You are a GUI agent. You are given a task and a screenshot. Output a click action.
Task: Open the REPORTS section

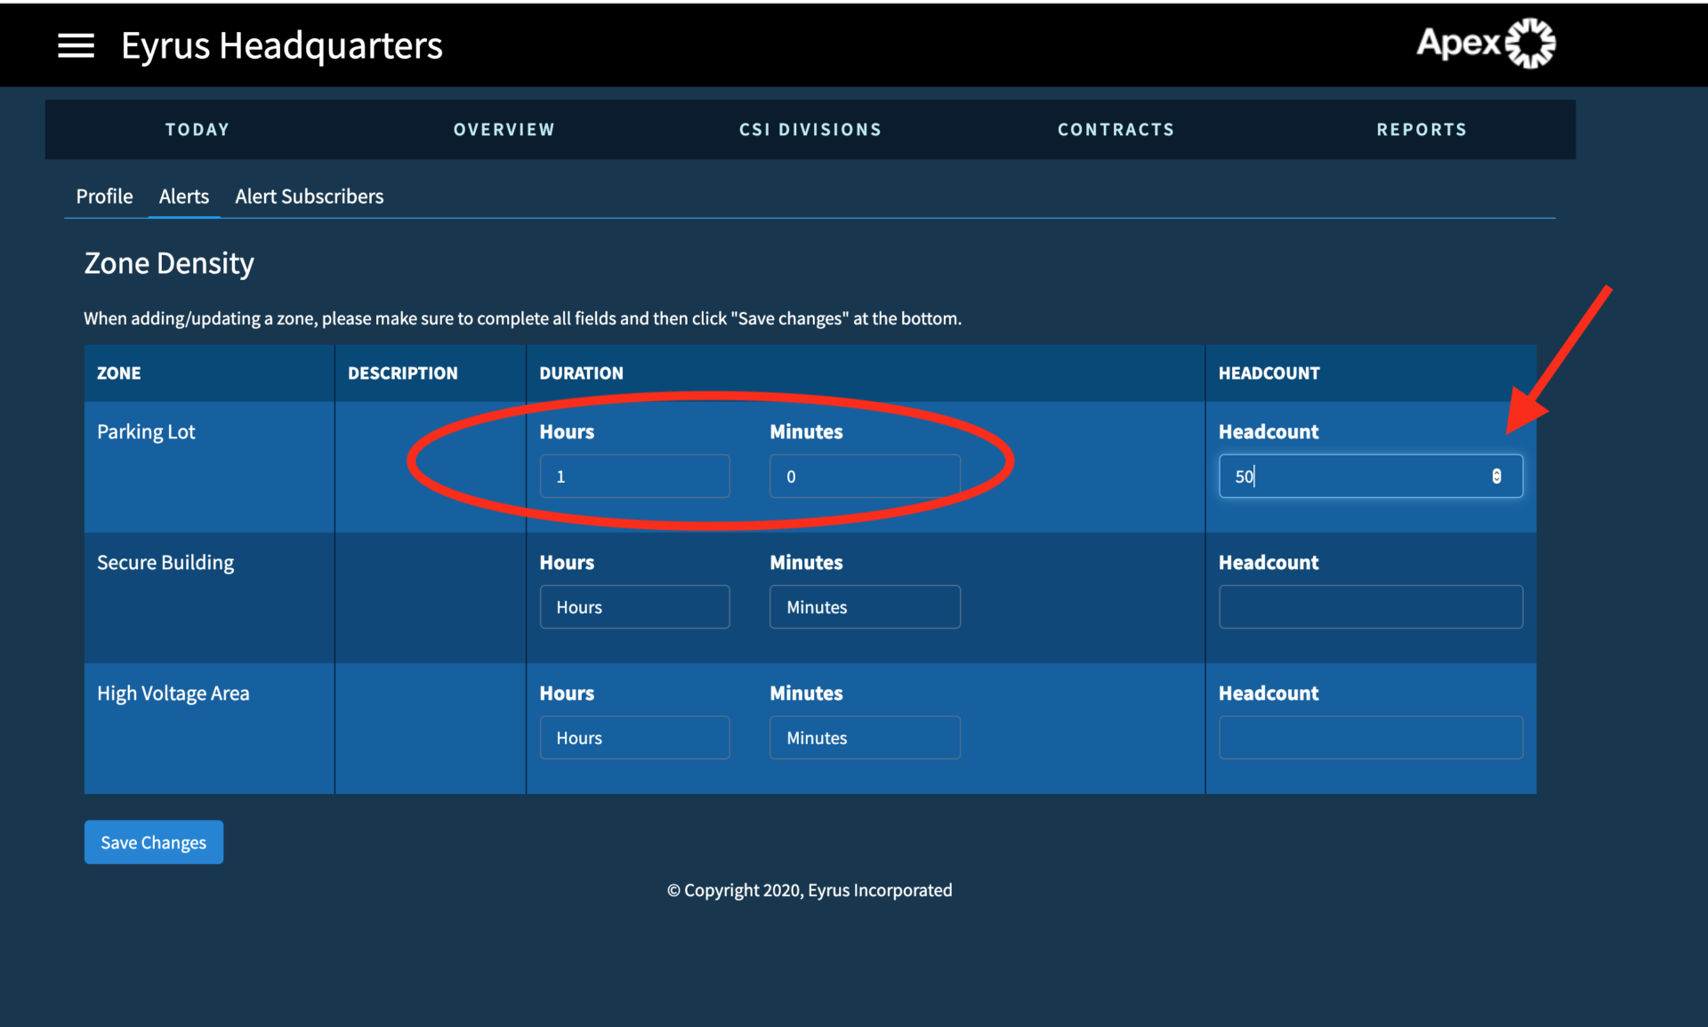pyautogui.click(x=1422, y=129)
